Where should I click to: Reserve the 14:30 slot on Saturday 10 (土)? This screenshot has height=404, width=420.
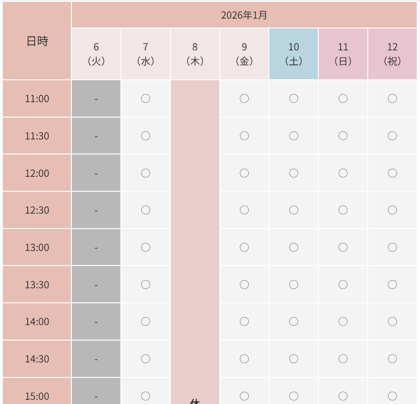[x=294, y=359]
